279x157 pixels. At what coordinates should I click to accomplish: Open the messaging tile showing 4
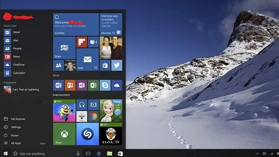(x=93, y=42)
